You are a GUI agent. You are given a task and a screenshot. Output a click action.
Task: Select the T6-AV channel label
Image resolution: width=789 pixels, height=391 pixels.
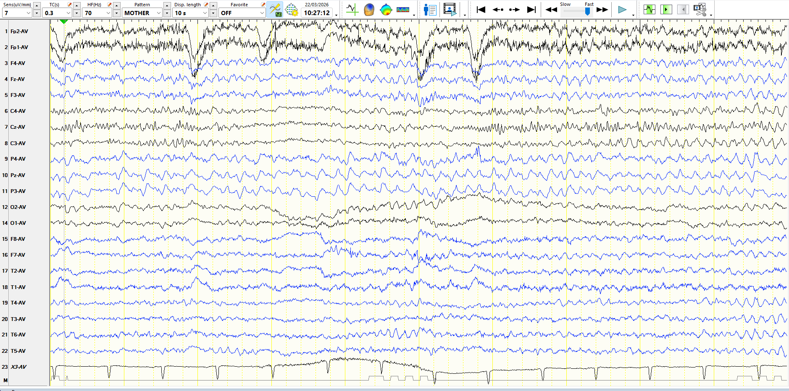[x=18, y=335]
